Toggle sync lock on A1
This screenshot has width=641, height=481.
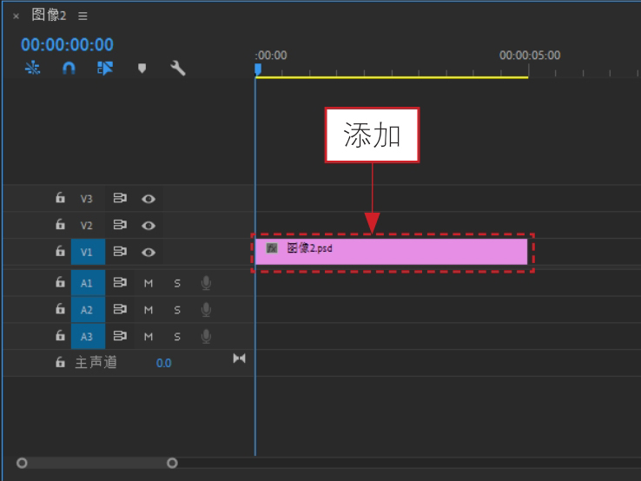click(x=120, y=282)
